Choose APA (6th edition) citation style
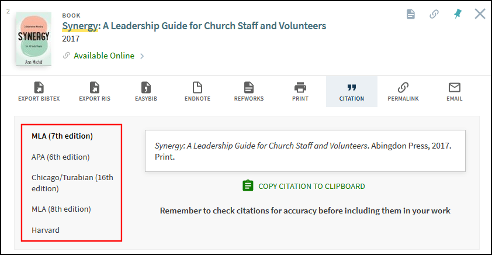This screenshot has height=255, width=492. tap(60, 157)
